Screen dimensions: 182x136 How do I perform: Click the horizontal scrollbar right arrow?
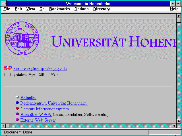(174, 126)
